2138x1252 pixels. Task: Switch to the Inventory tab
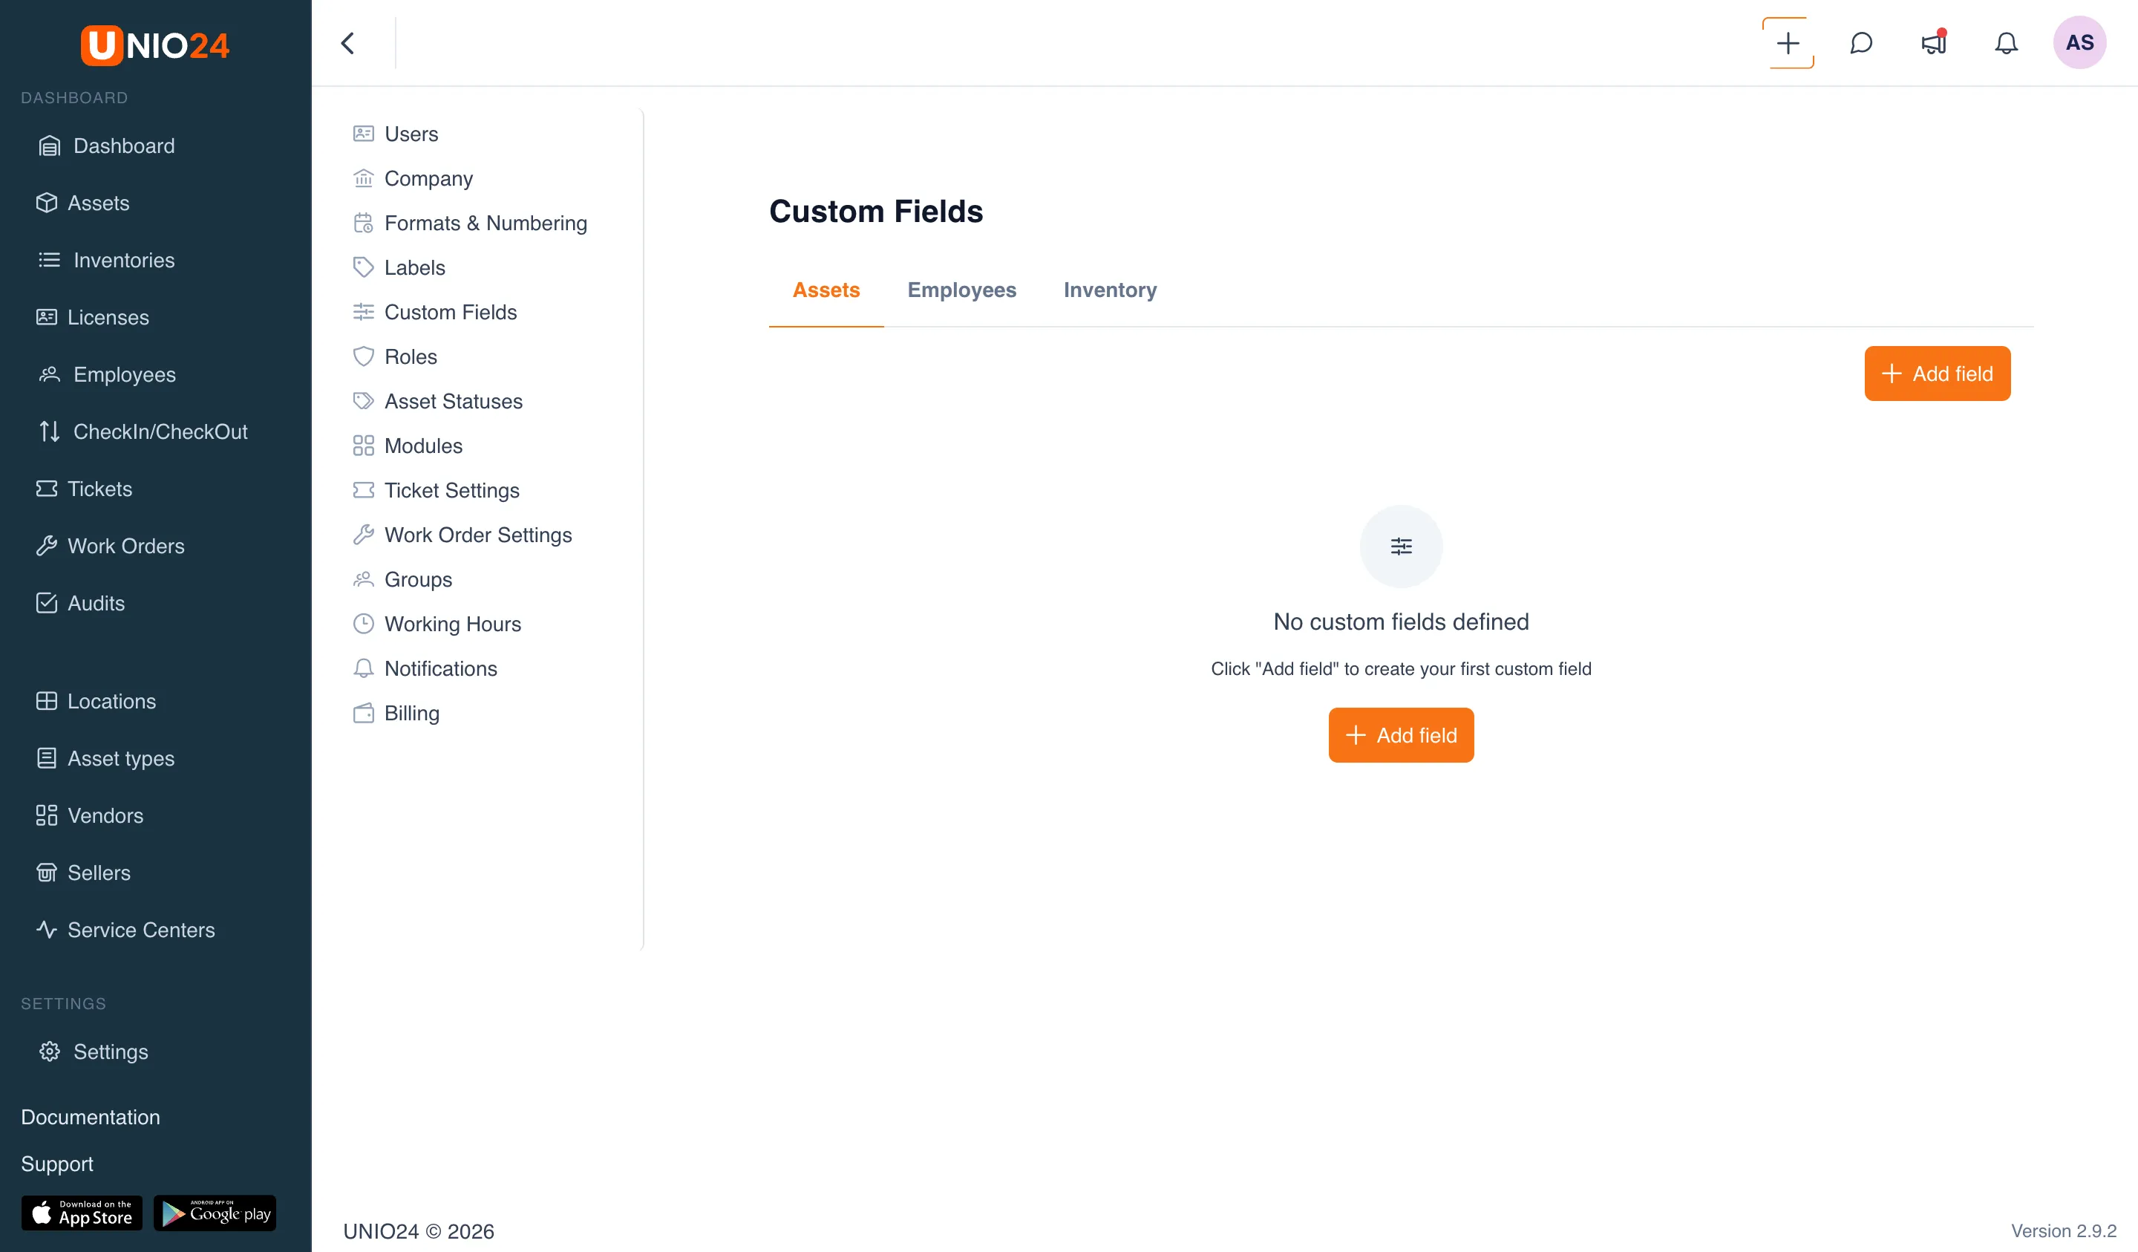pos(1110,290)
